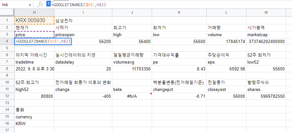Click the #N/A error cell
This screenshot has width=292, height=133.
(132, 96)
